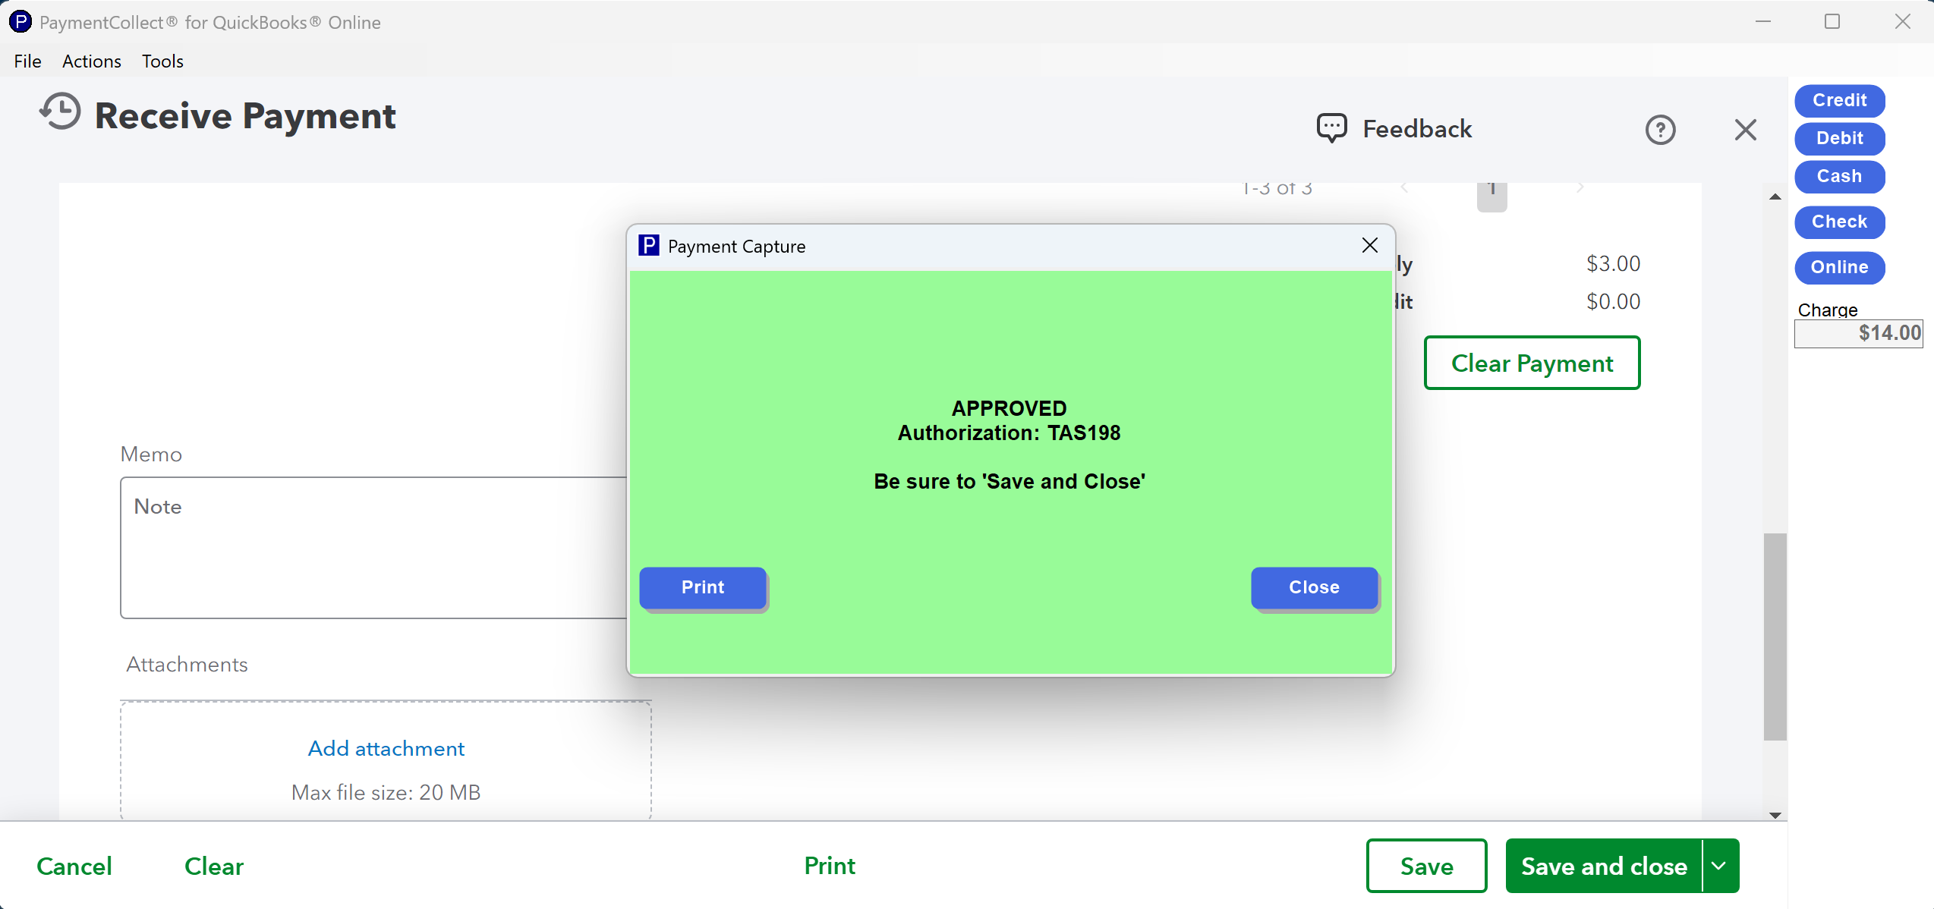Click the scroll down arrow

pos(1775,815)
